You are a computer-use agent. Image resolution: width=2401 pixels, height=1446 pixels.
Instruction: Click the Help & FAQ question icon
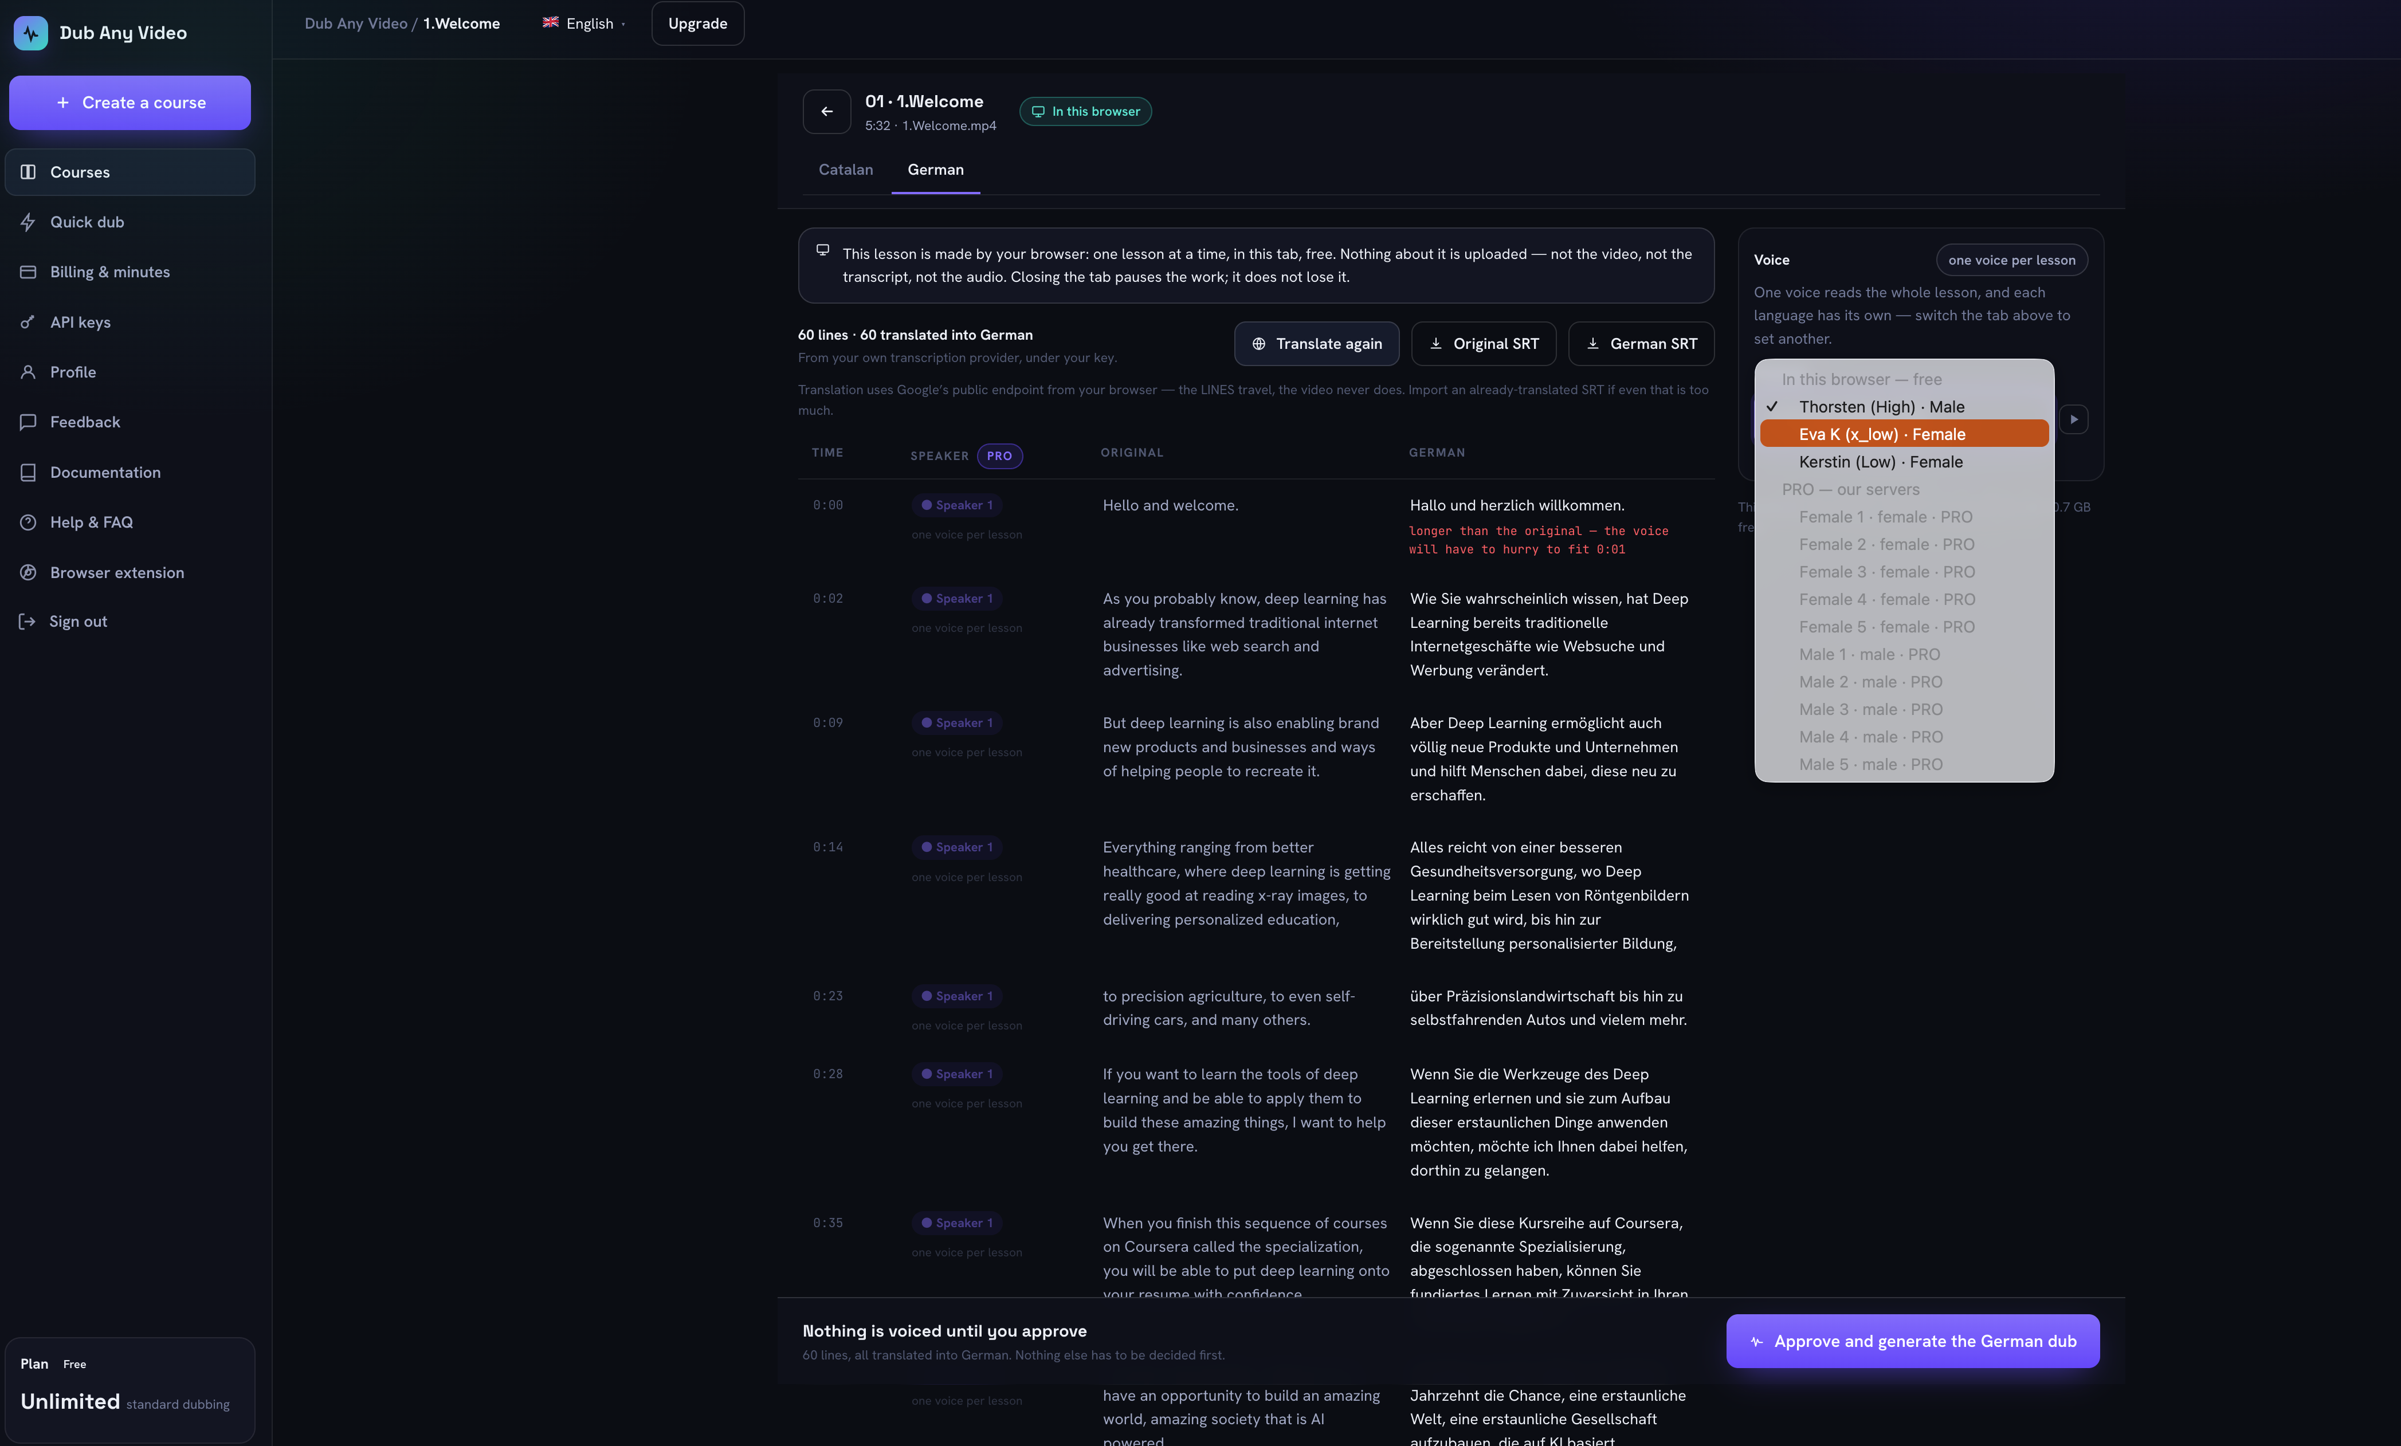click(x=28, y=522)
